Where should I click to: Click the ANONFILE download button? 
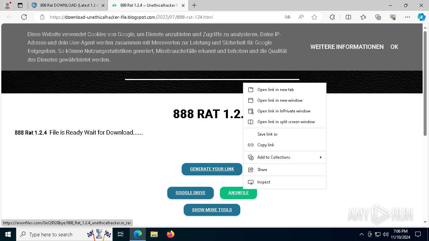(238, 193)
